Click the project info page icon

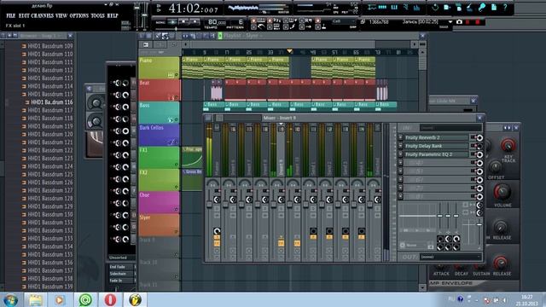click(x=494, y=8)
